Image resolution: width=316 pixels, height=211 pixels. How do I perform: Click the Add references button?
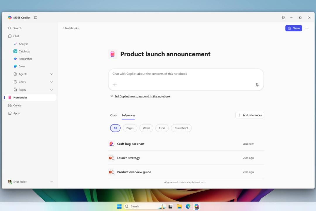[250, 115]
